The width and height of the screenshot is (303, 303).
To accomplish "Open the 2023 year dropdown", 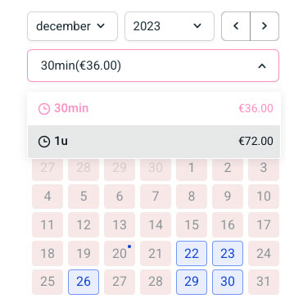I will pyautogui.click(x=170, y=26).
